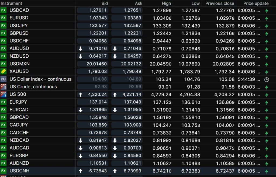Click the Price update column header

pyautogui.click(x=256, y=4)
